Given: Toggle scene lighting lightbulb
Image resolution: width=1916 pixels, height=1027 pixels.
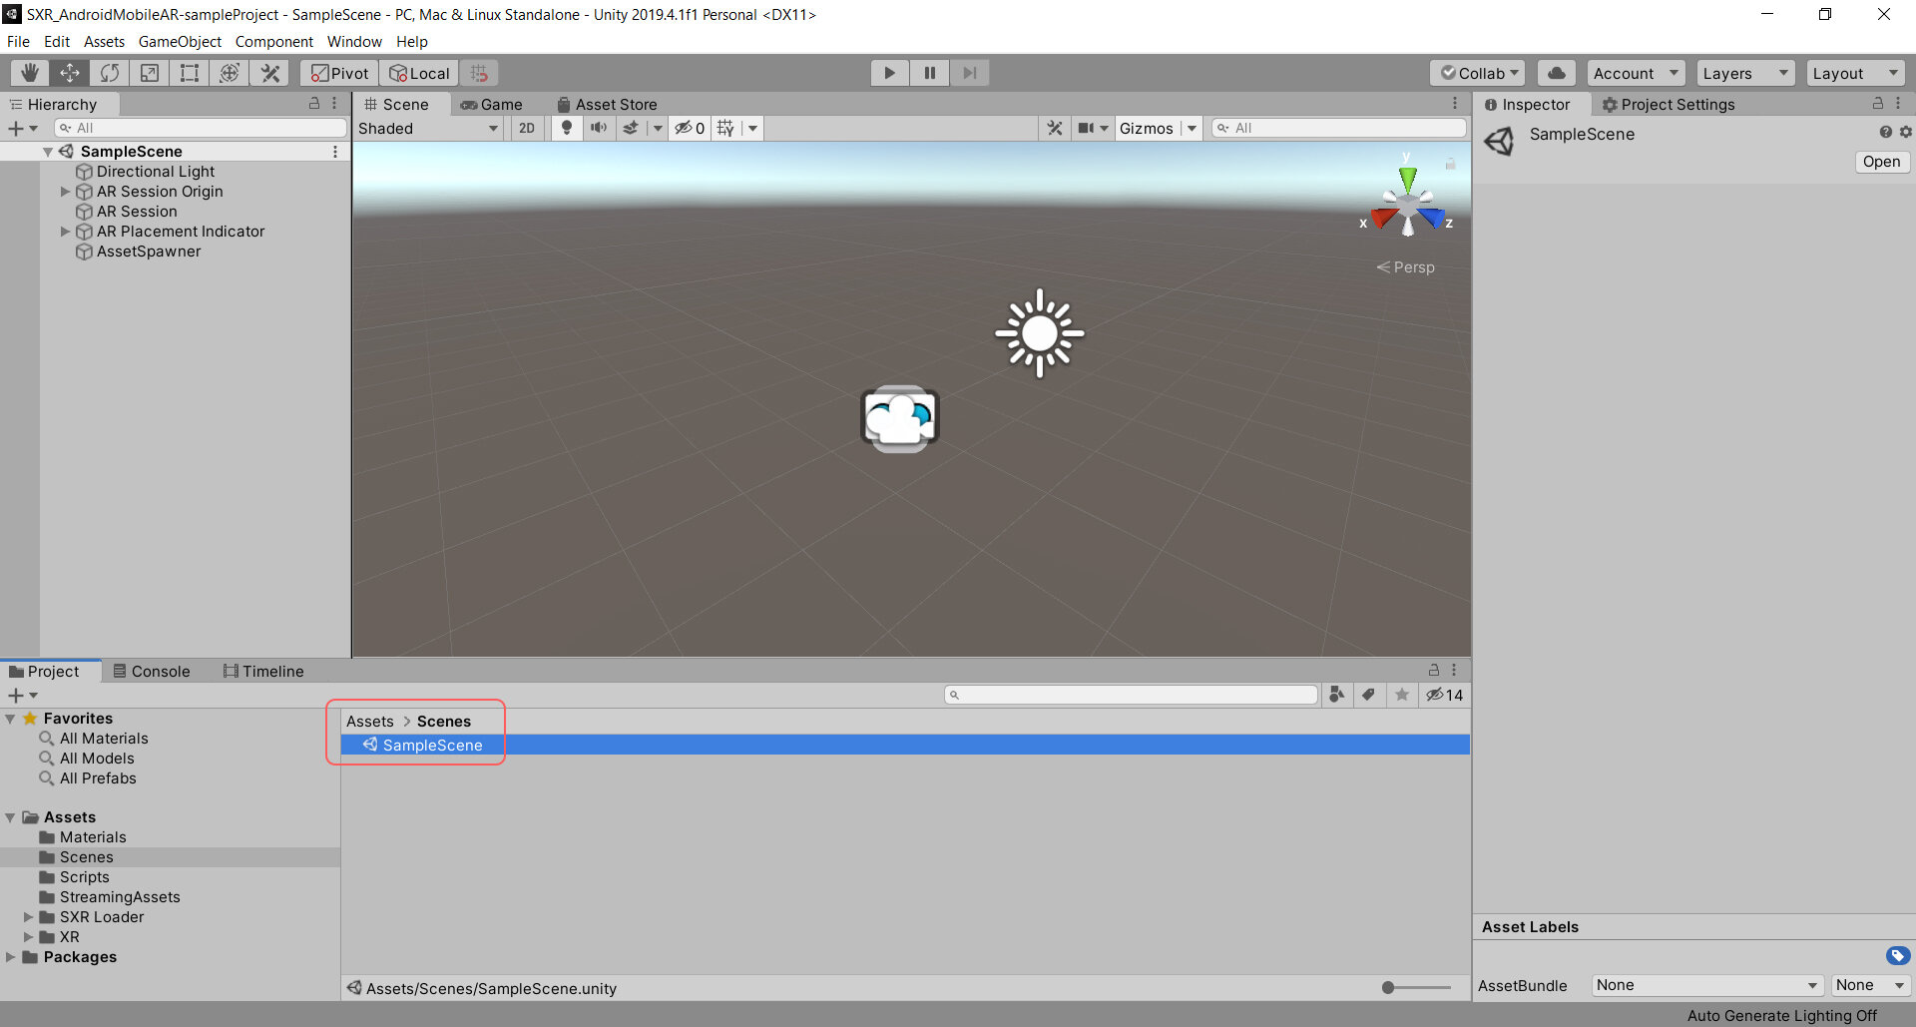Looking at the screenshot, I should 567,128.
